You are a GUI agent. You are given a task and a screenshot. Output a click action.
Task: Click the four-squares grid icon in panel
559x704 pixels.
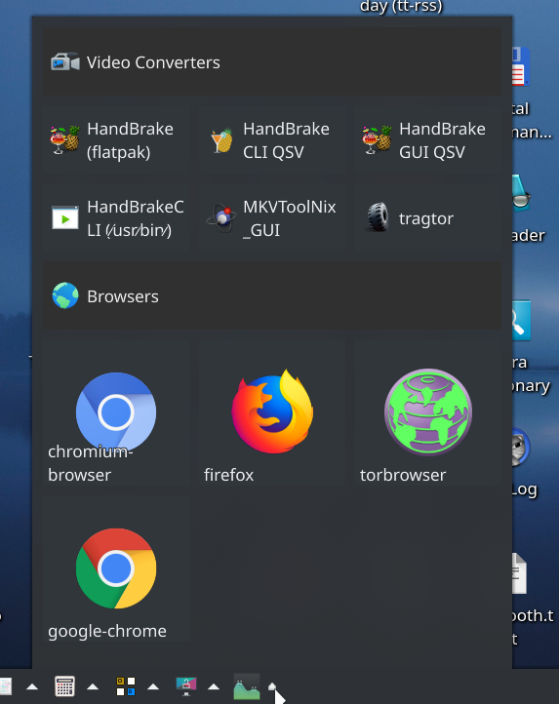coord(126,686)
